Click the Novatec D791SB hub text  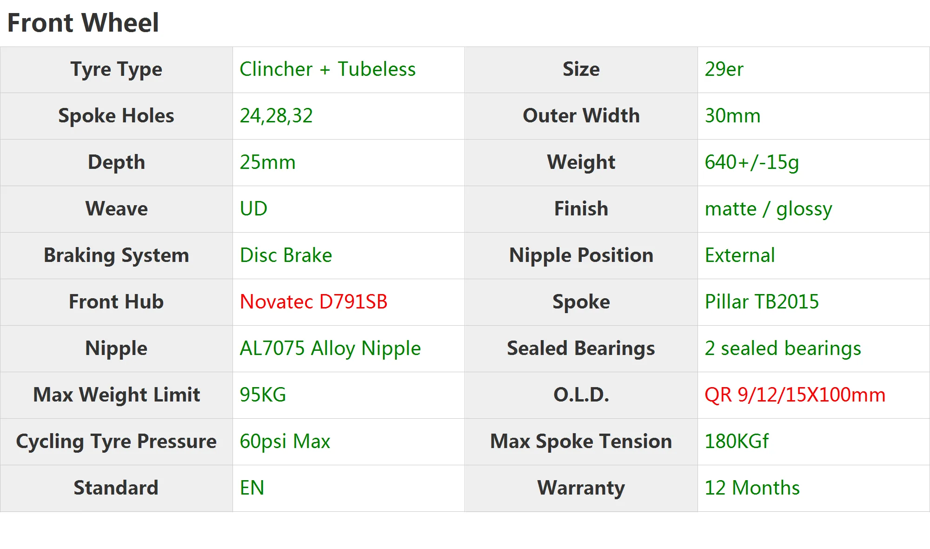tap(313, 302)
